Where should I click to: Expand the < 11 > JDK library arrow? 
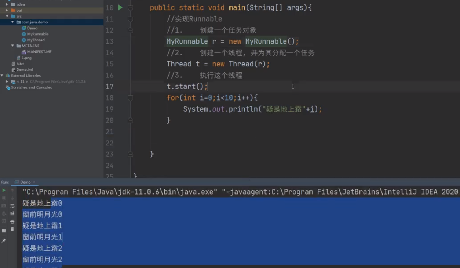pyautogui.click(x=7, y=82)
